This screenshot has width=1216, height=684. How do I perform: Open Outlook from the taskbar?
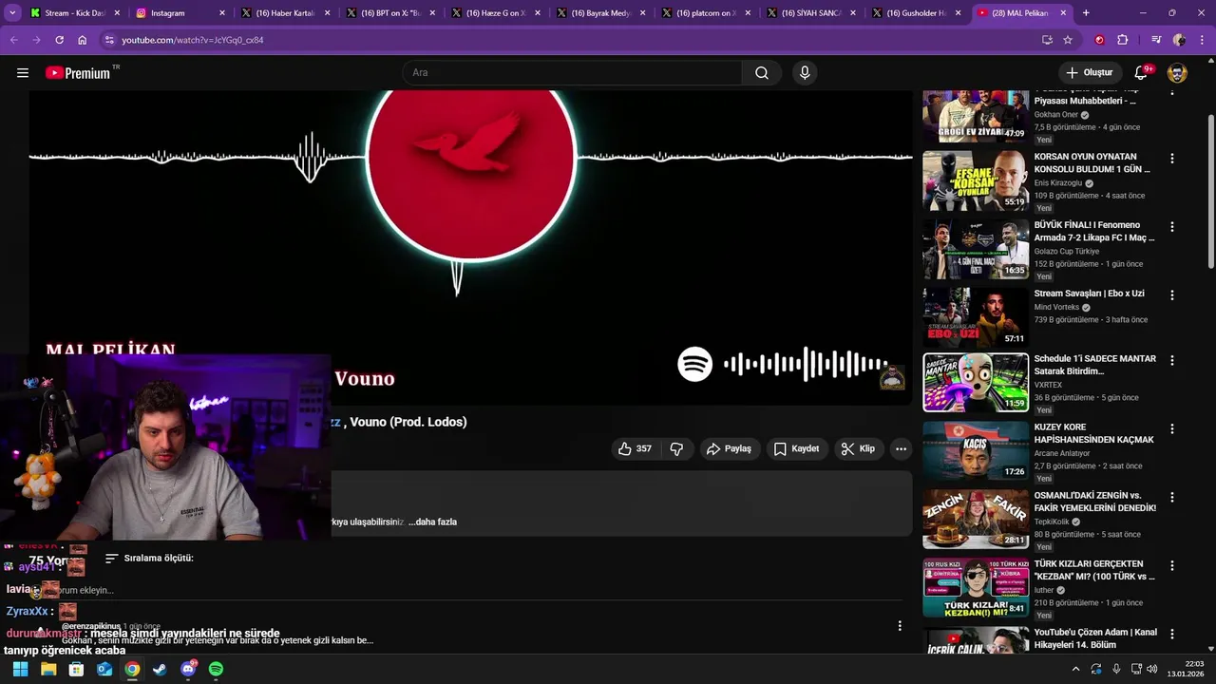tap(104, 669)
